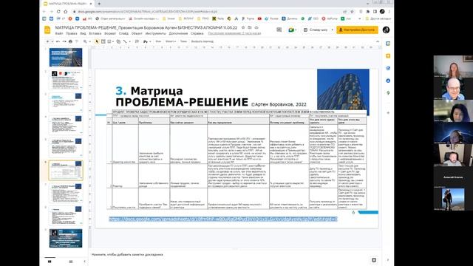473x266 pixels.
Task: Click the Insert image icon
Action: [109, 41]
